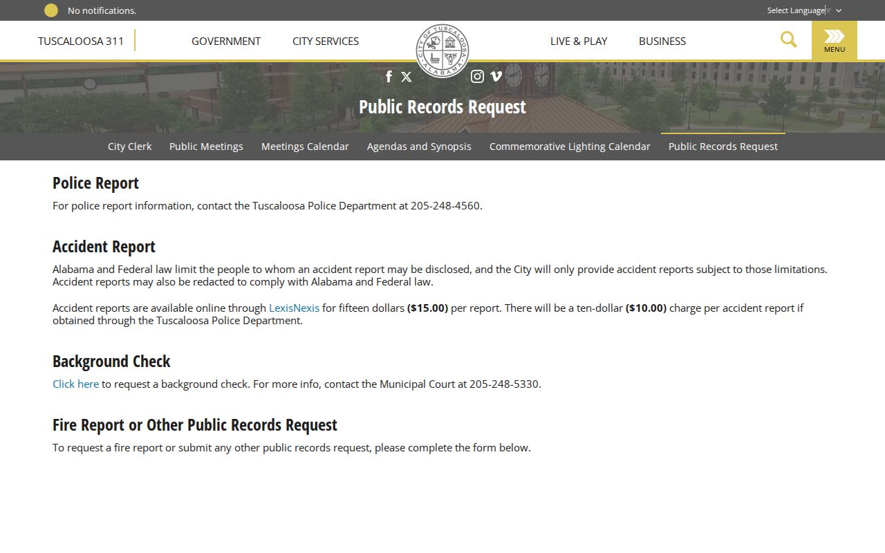
Task: Click the Background Check heading
Action: [111, 362]
